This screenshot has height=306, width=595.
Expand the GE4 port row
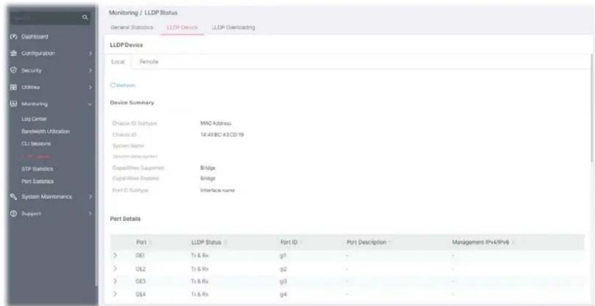[115, 293]
